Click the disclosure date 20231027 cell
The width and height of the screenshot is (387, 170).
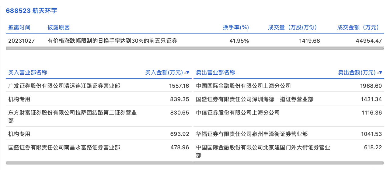click(22, 41)
